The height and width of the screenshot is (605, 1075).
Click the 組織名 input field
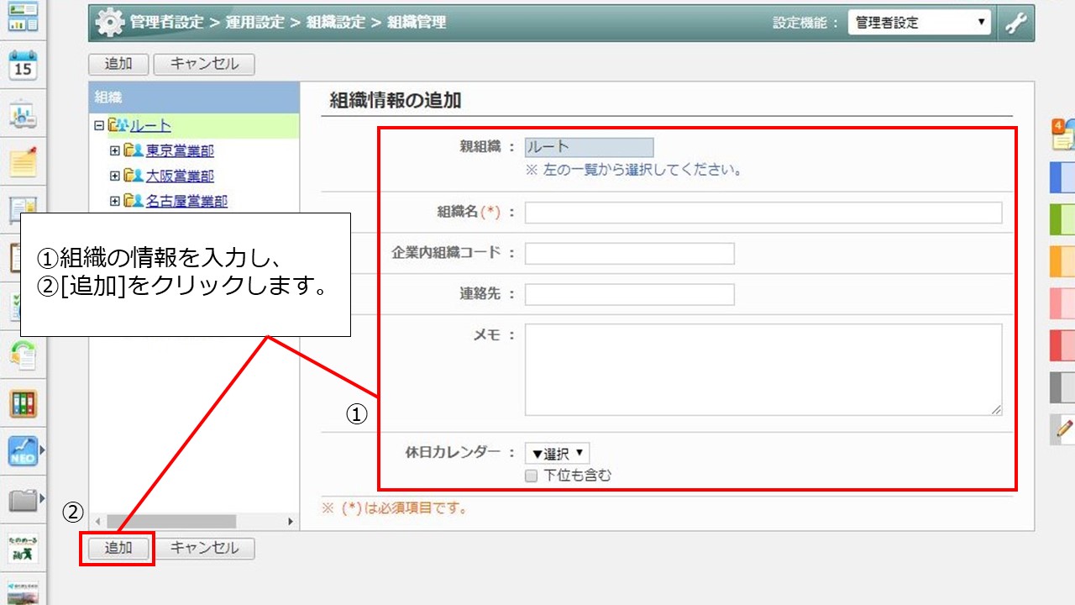763,213
